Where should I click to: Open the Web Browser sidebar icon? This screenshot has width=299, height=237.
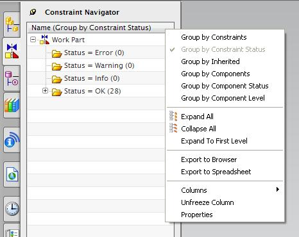click(12, 174)
